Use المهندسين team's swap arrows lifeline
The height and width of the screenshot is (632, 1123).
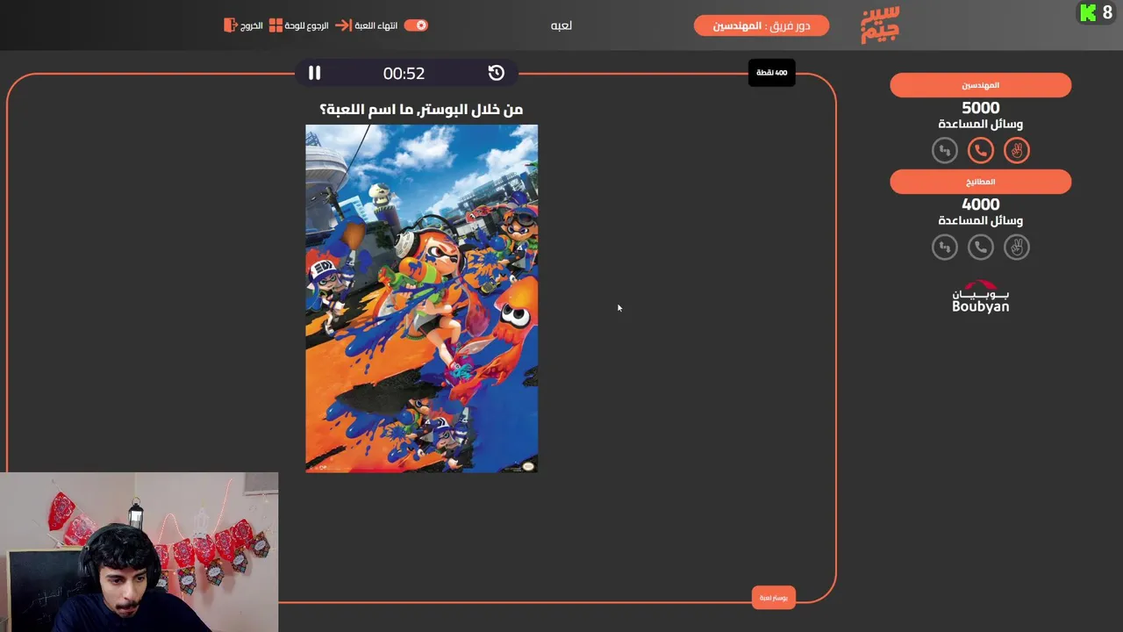click(x=945, y=151)
